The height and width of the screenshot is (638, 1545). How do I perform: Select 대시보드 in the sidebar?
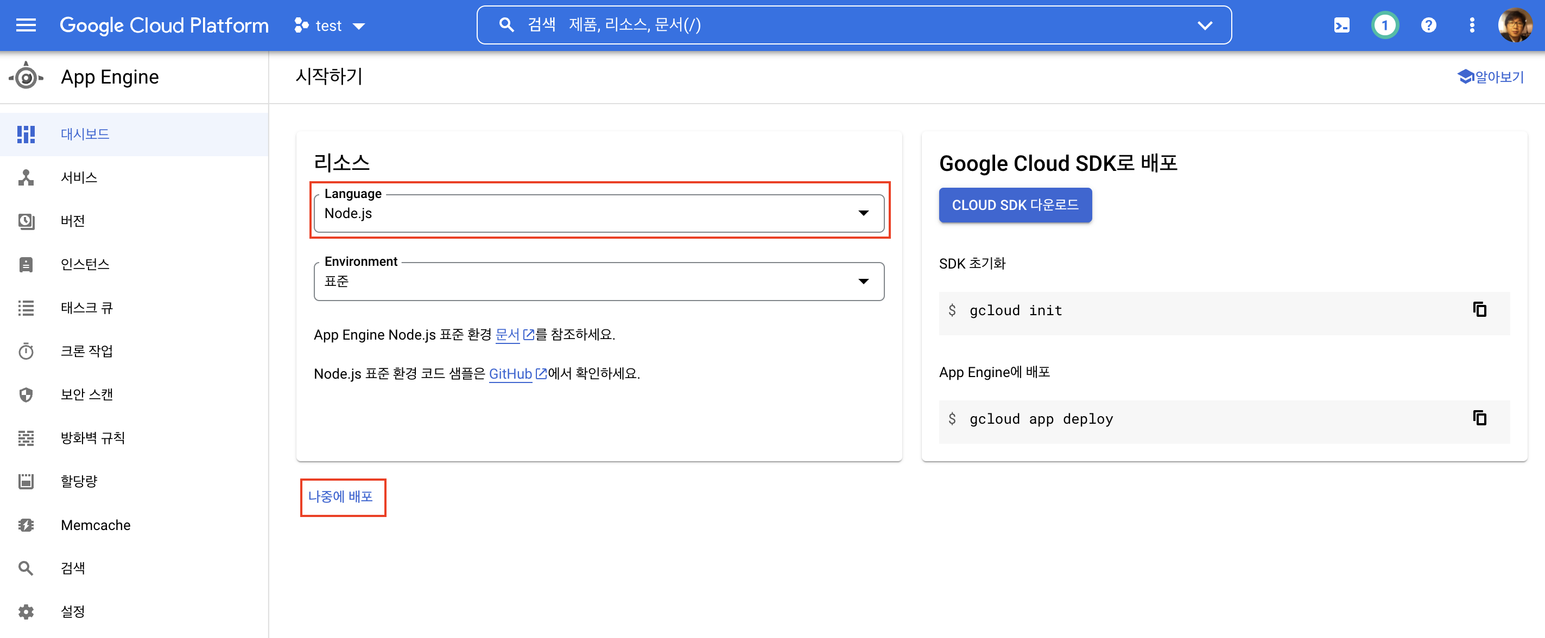click(x=85, y=135)
